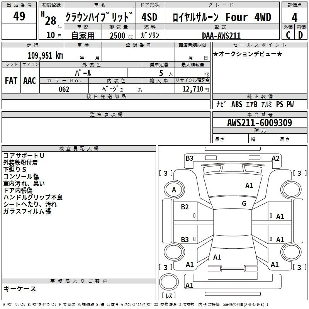Click the color number 062
This screenshot has width=309, height=309.
(x=64, y=89)
